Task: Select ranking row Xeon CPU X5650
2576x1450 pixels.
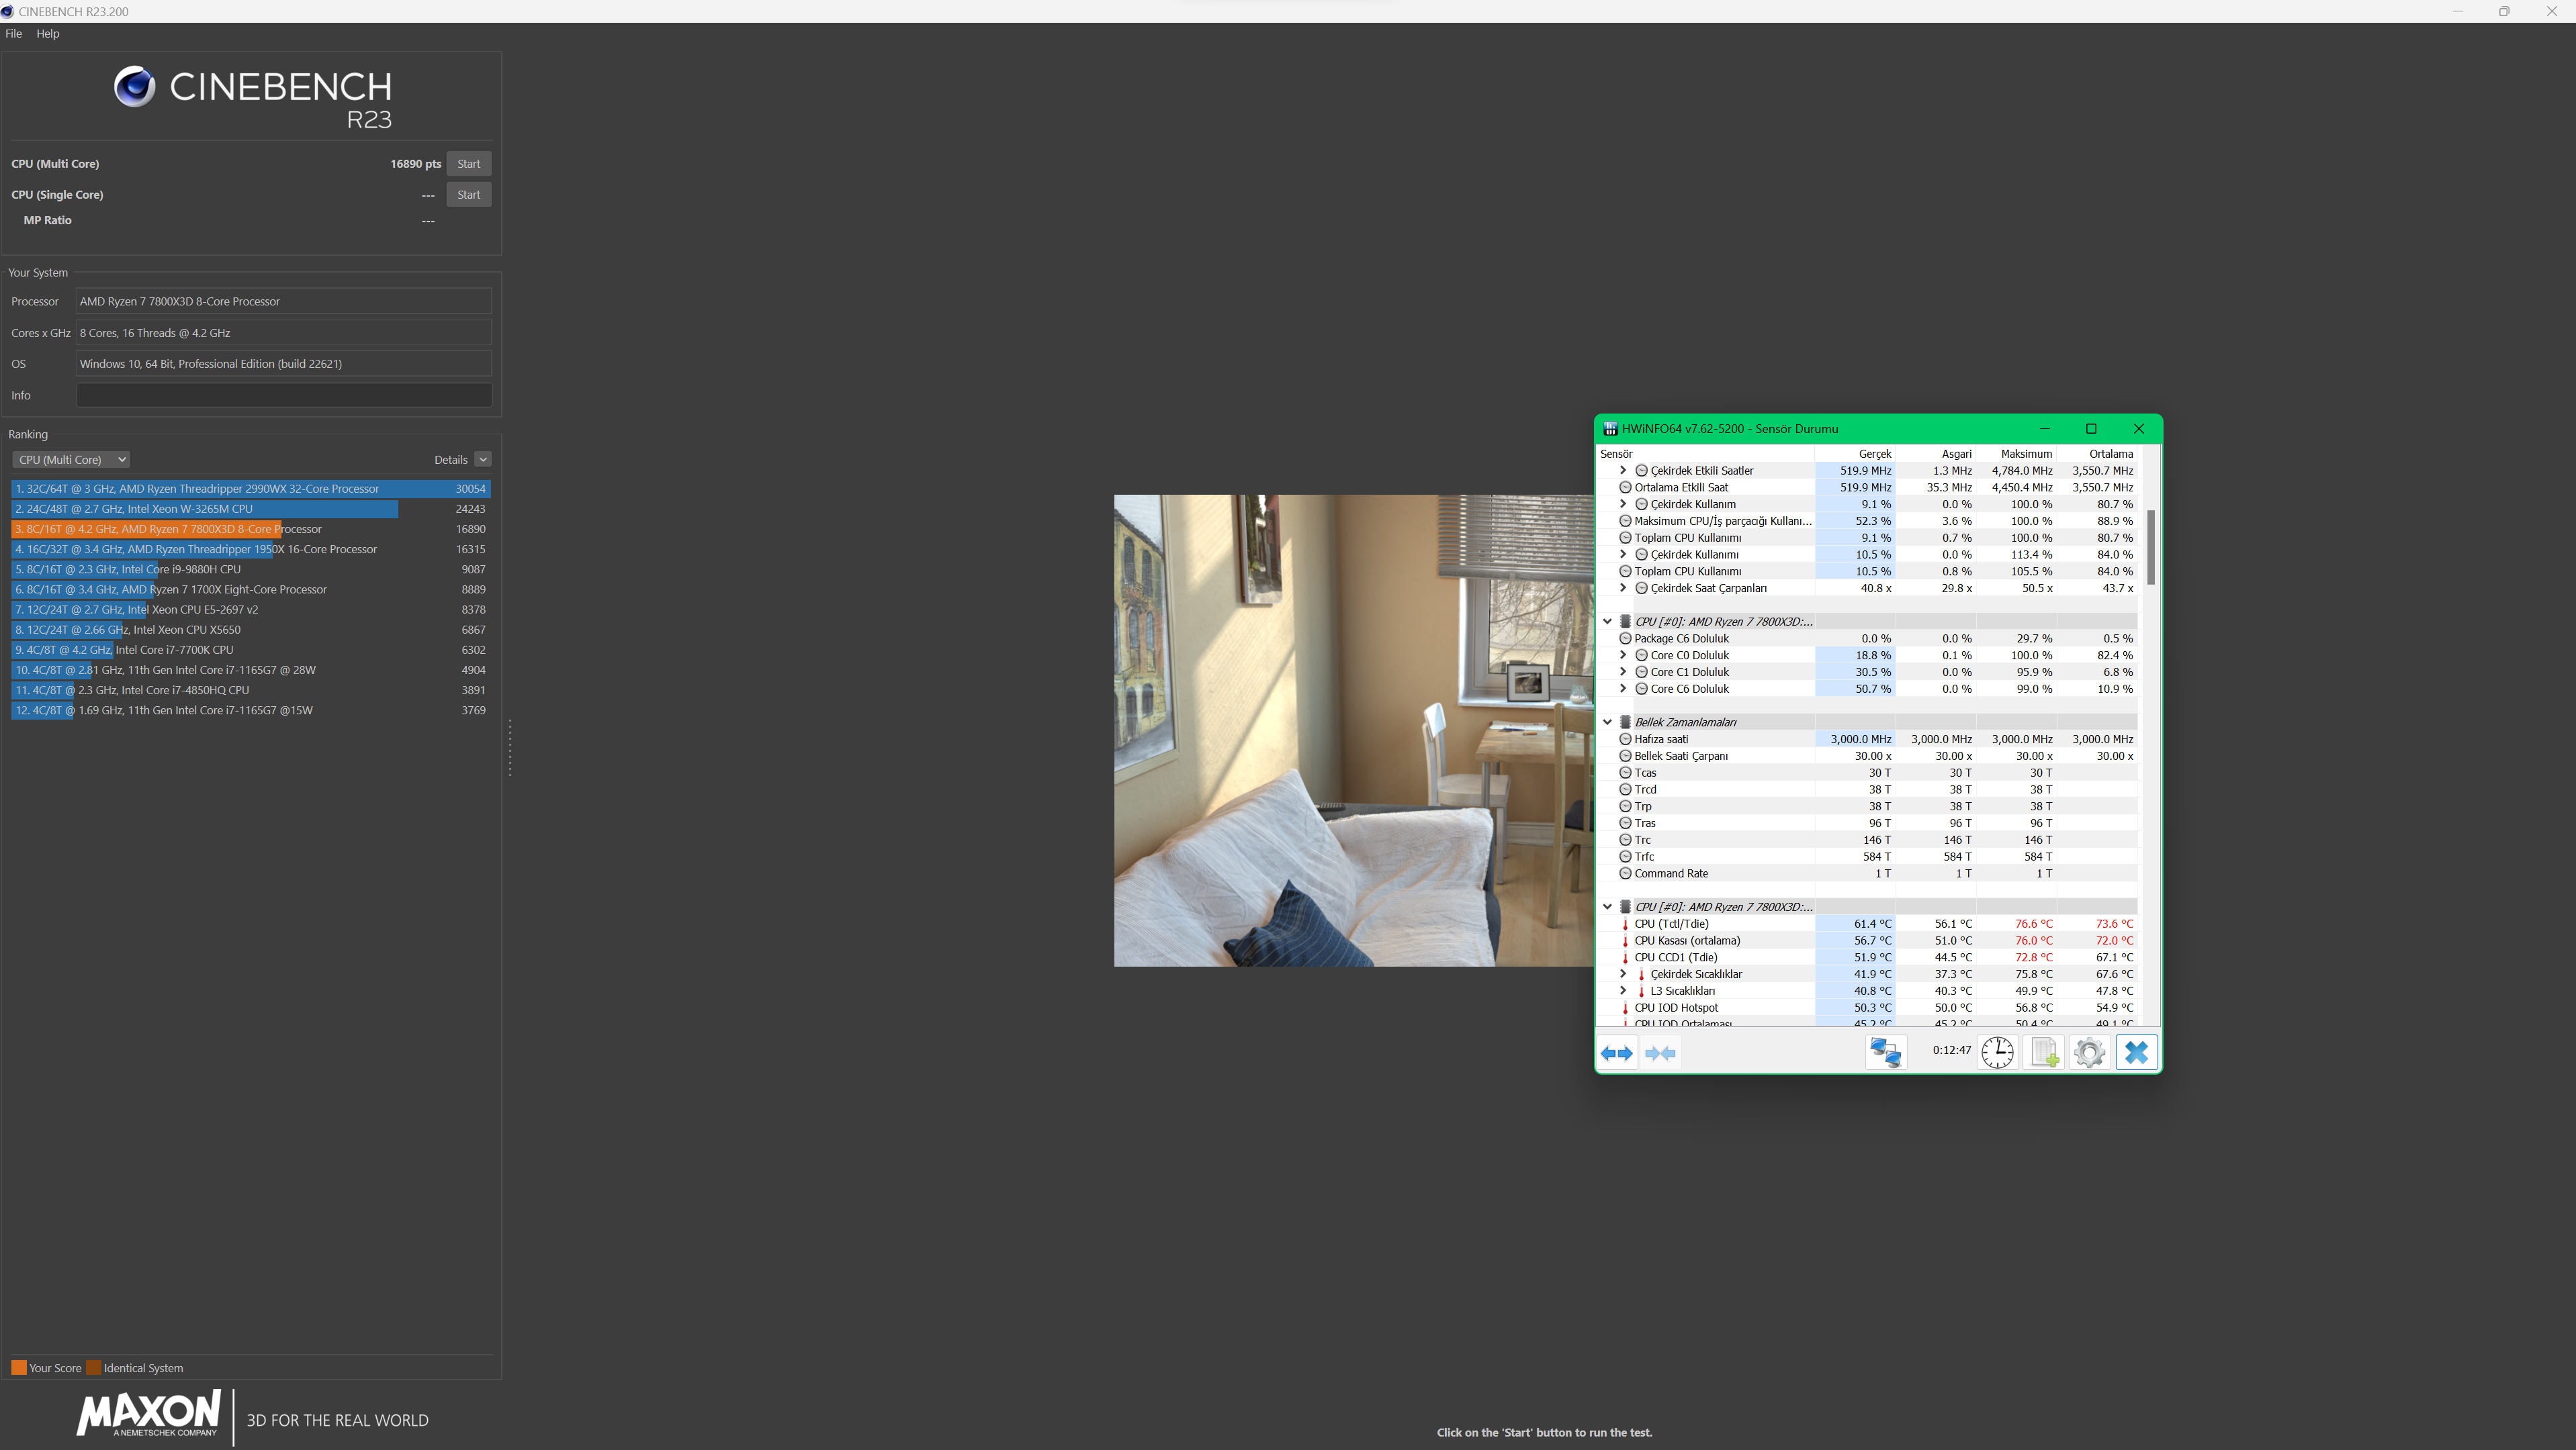Action: 250,630
